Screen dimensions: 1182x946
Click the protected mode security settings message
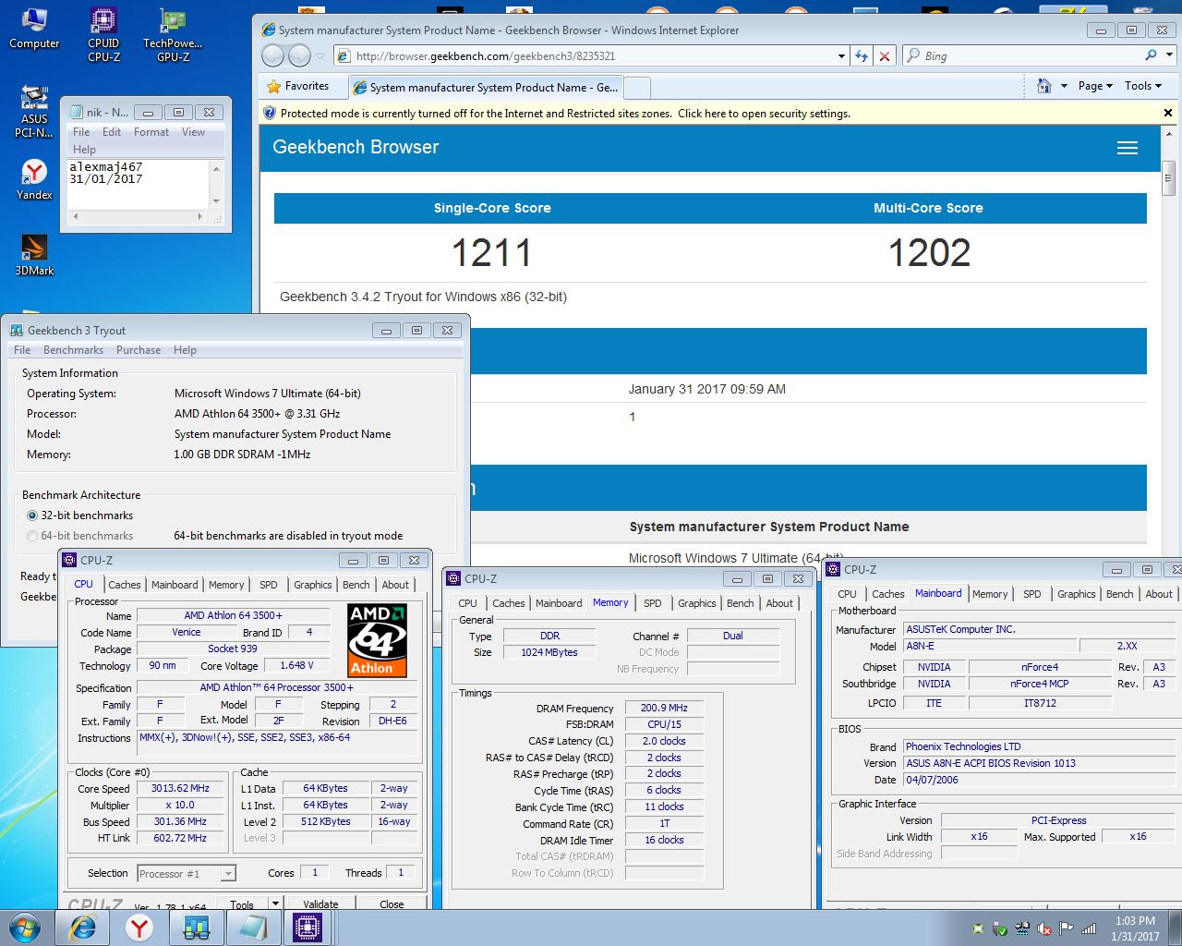565,114
